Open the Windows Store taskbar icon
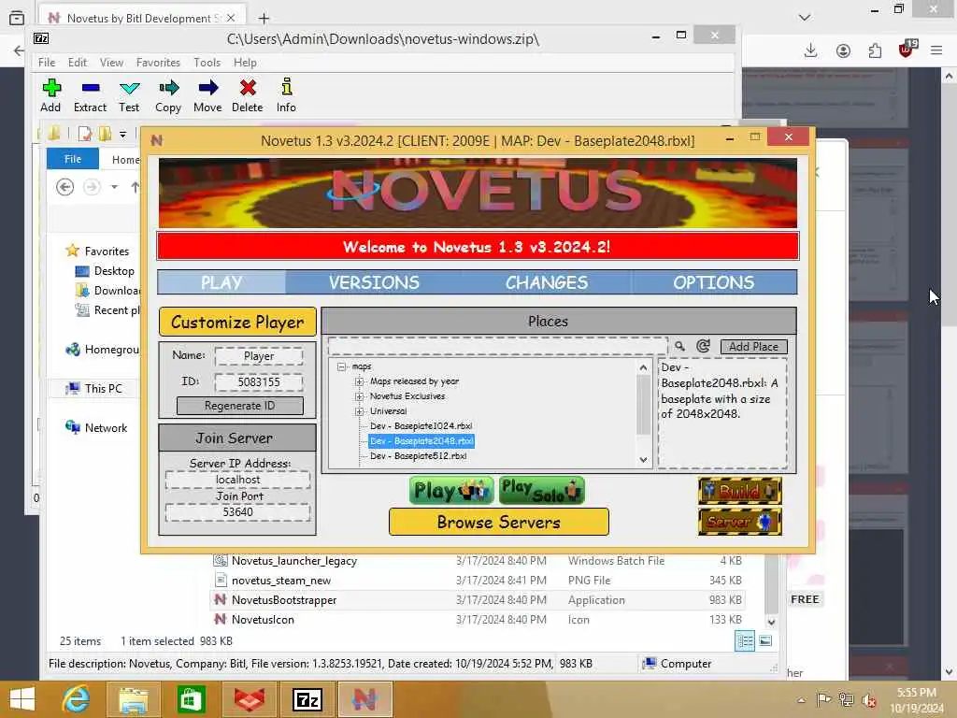Screen dimensions: 957x718 [191, 699]
